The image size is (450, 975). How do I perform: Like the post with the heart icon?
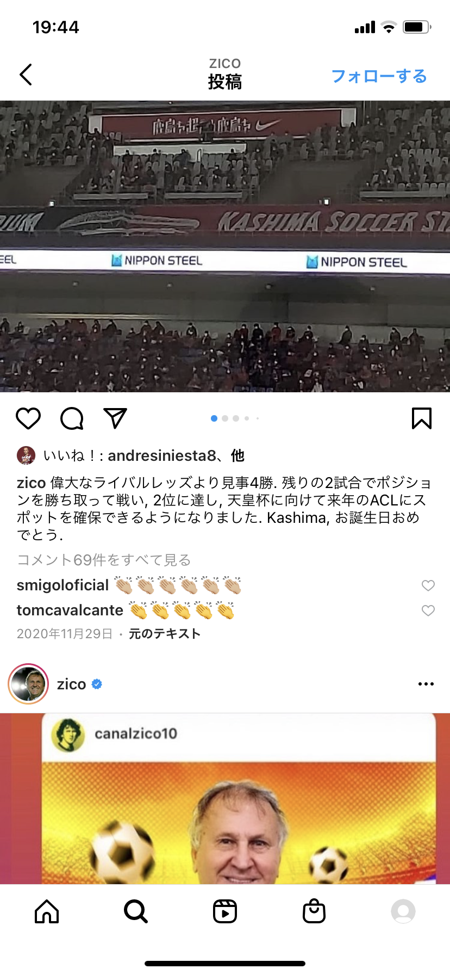tap(28, 418)
